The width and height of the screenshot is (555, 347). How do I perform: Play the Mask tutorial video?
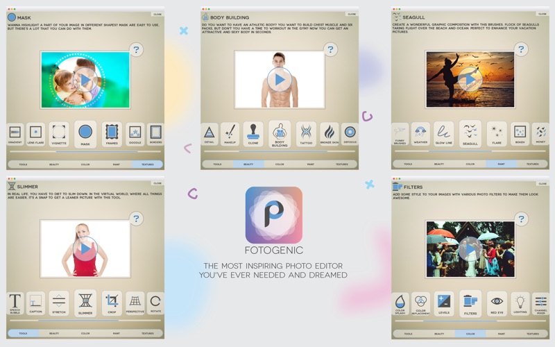coord(85,80)
